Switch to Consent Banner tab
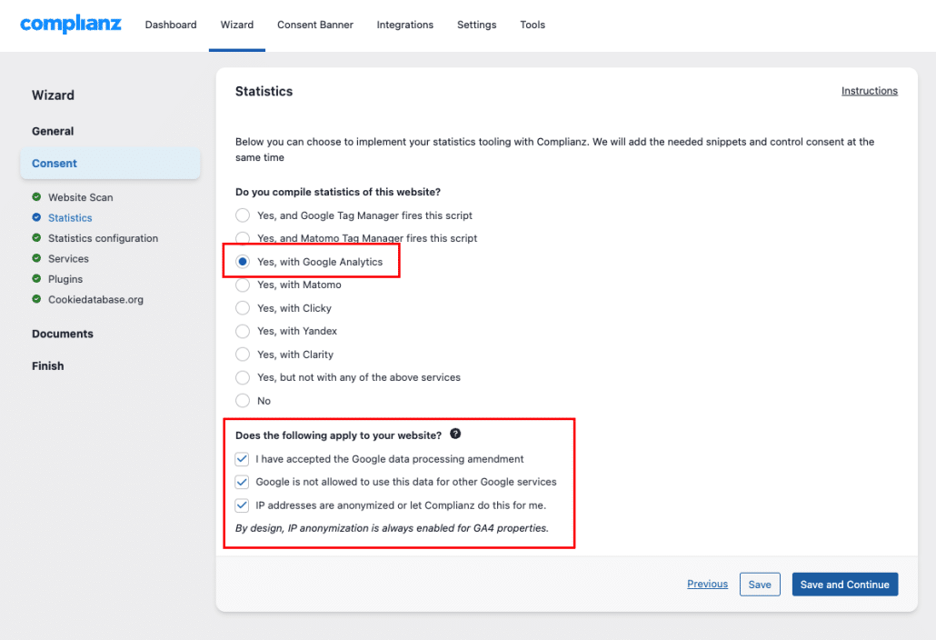936x640 pixels. pos(315,25)
